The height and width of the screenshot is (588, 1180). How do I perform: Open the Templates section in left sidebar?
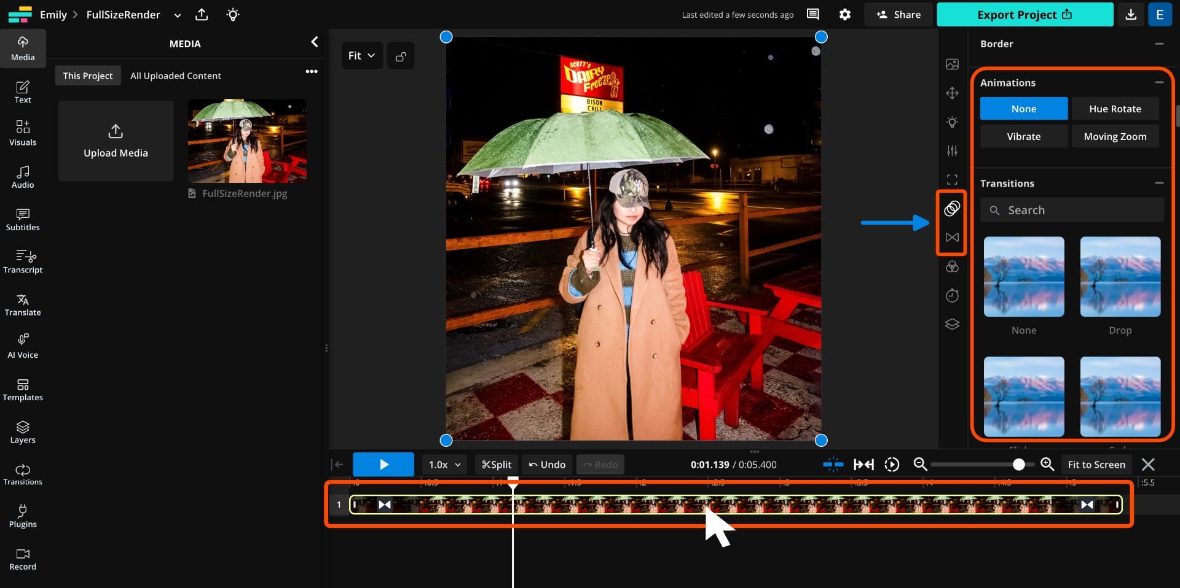(23, 389)
